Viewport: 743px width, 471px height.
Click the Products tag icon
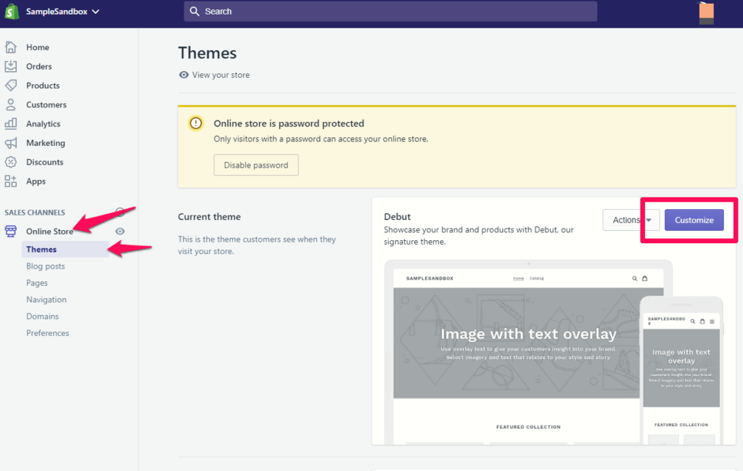click(x=11, y=86)
